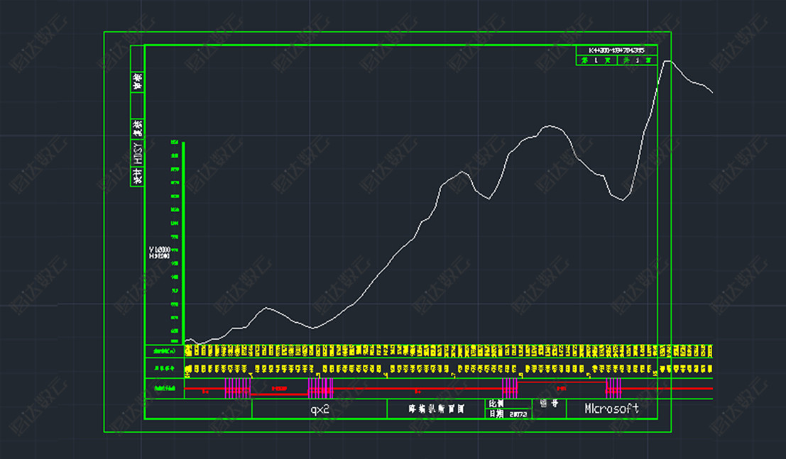
Task: Click the second yellow stake-number data row
Action: pos(447,369)
